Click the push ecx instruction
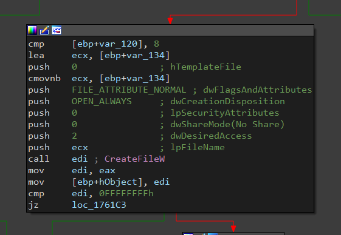This screenshot has width=341, height=235. (x=58, y=147)
